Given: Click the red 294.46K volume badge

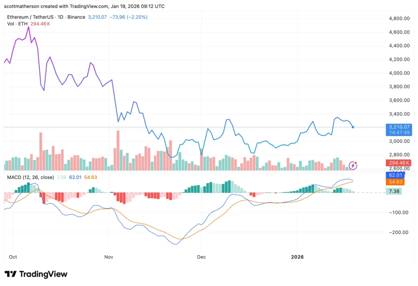Looking at the screenshot, I should click(399, 163).
